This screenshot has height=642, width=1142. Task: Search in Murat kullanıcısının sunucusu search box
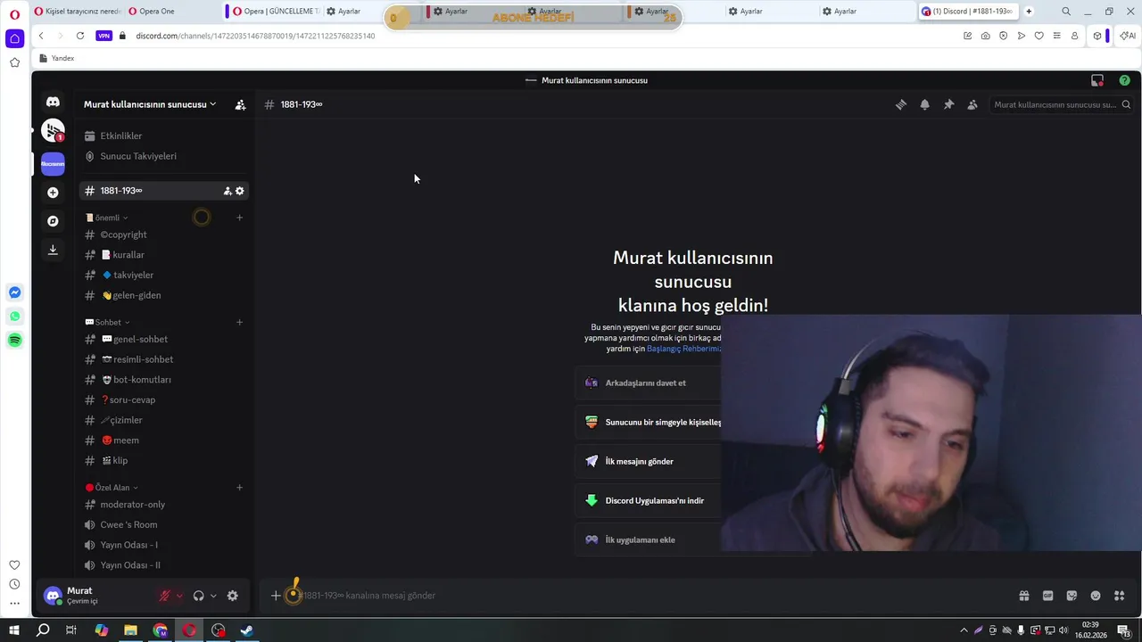[1062, 104]
